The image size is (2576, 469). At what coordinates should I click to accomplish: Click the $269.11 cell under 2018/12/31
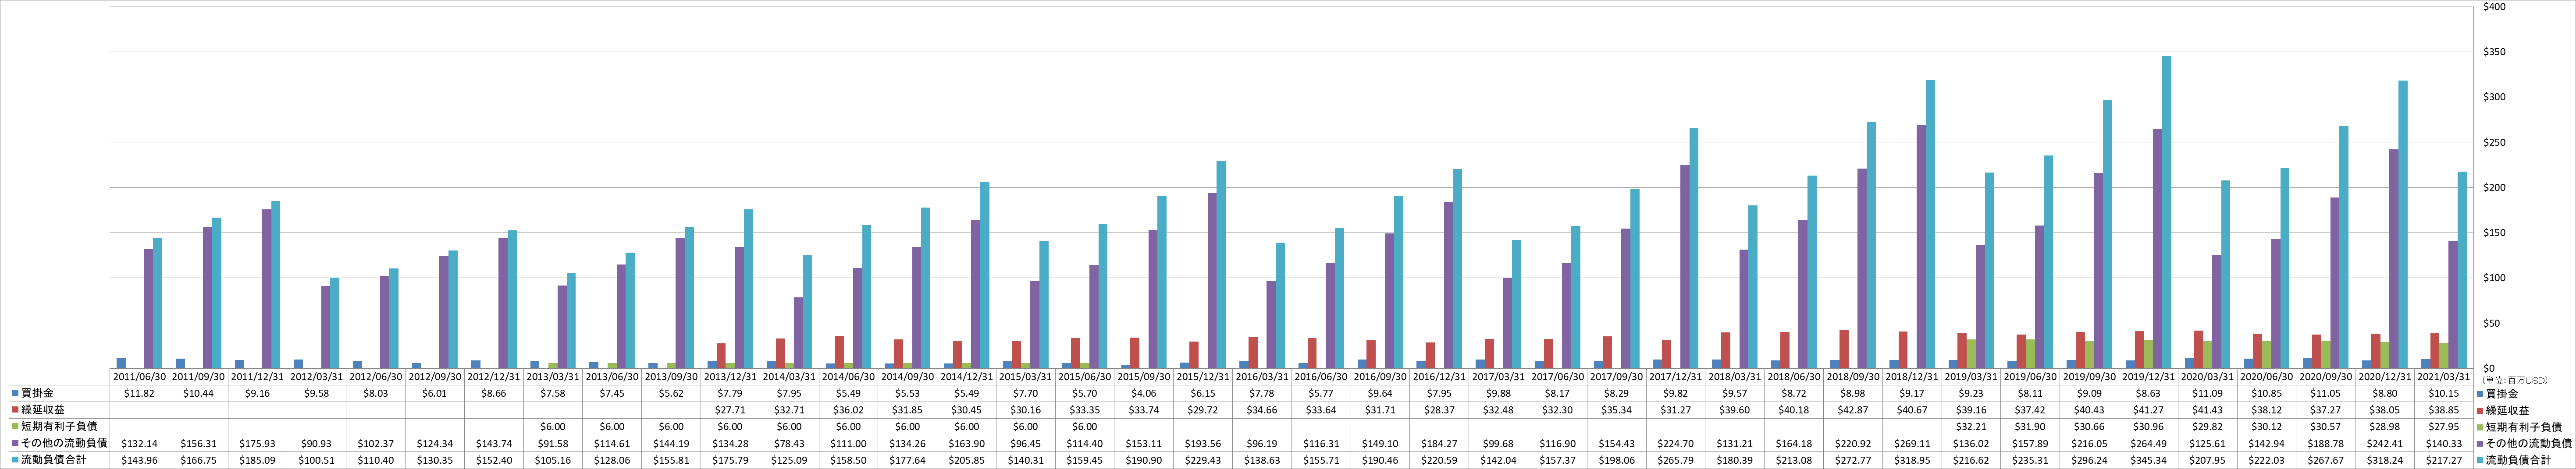(1912, 443)
